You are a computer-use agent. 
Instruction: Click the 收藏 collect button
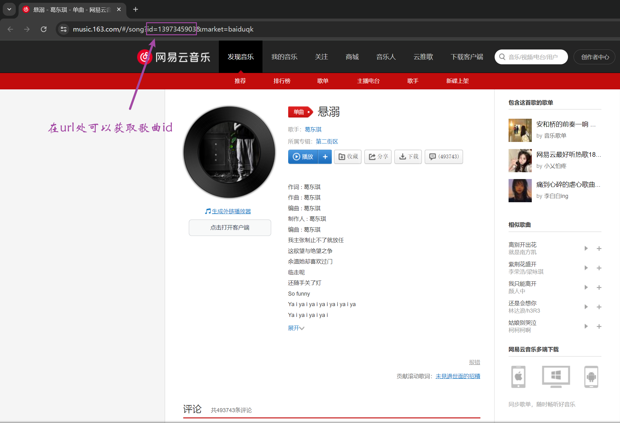348,157
